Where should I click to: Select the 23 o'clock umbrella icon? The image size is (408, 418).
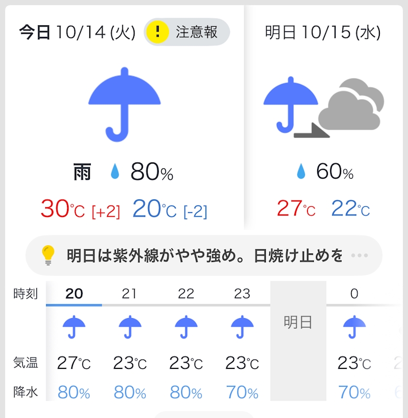[242, 327]
